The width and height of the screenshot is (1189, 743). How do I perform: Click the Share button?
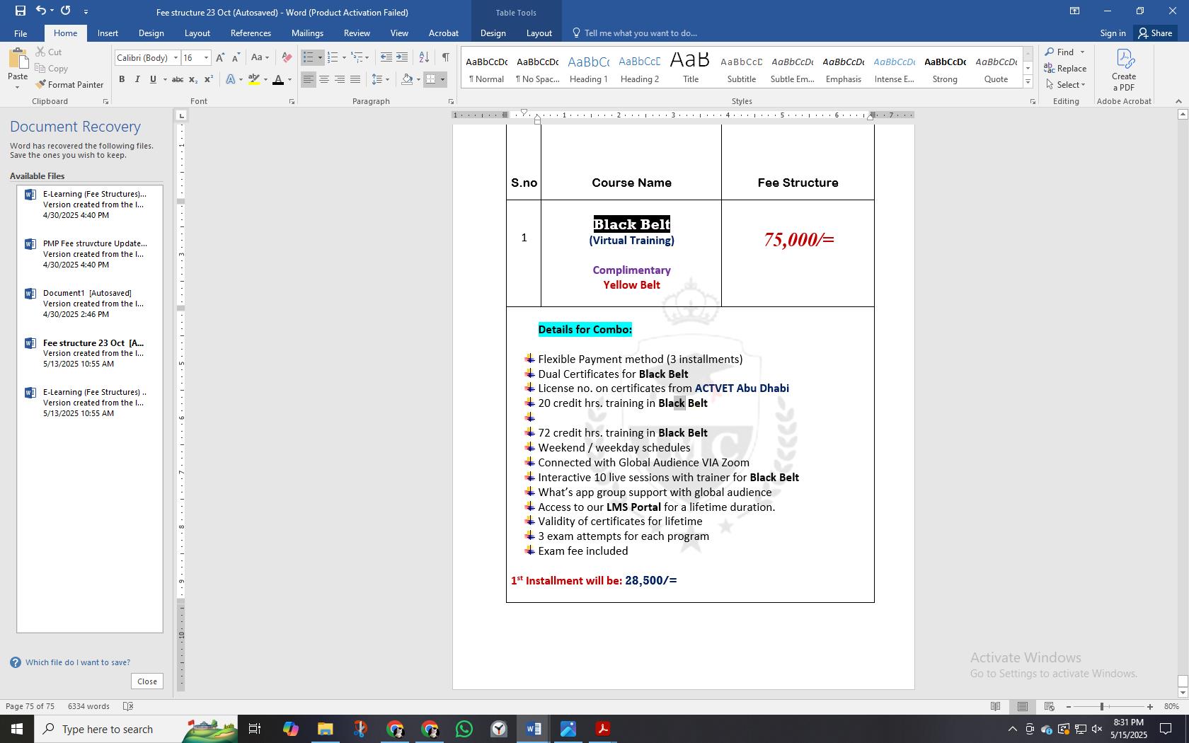click(1155, 33)
